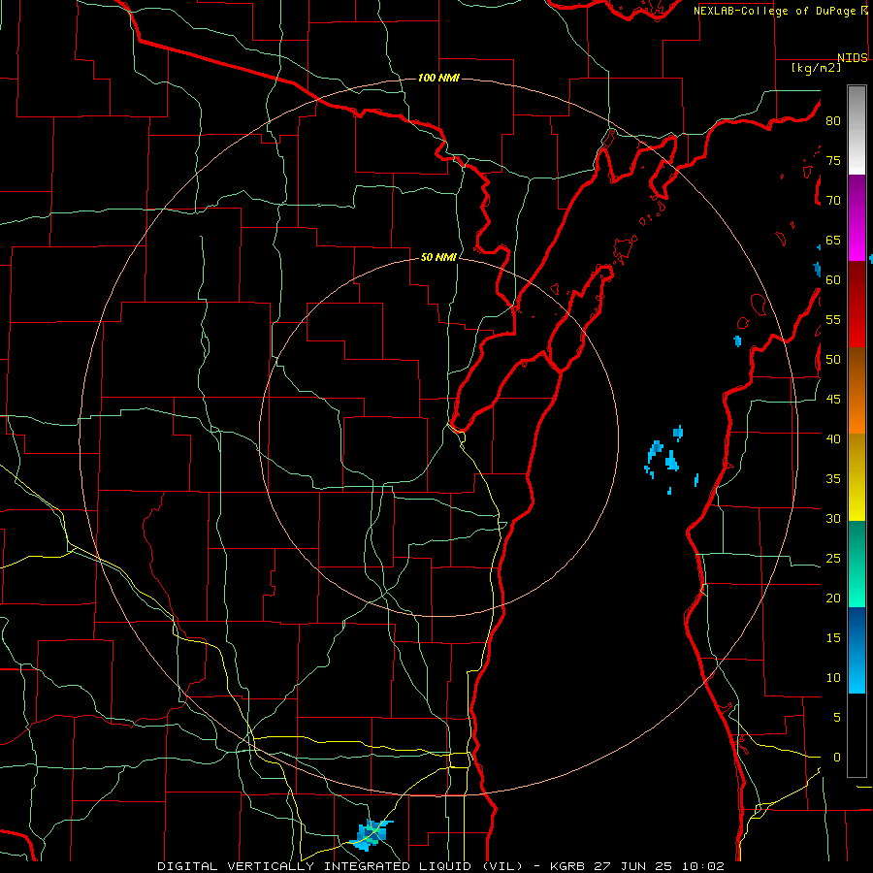This screenshot has height=873, width=873.
Task: Click the [kg/m2] units label
Action: [x=816, y=68]
